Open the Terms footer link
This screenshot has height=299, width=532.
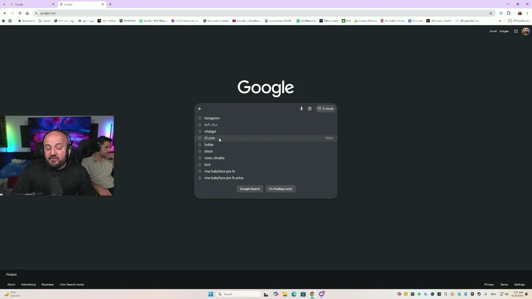click(x=504, y=284)
